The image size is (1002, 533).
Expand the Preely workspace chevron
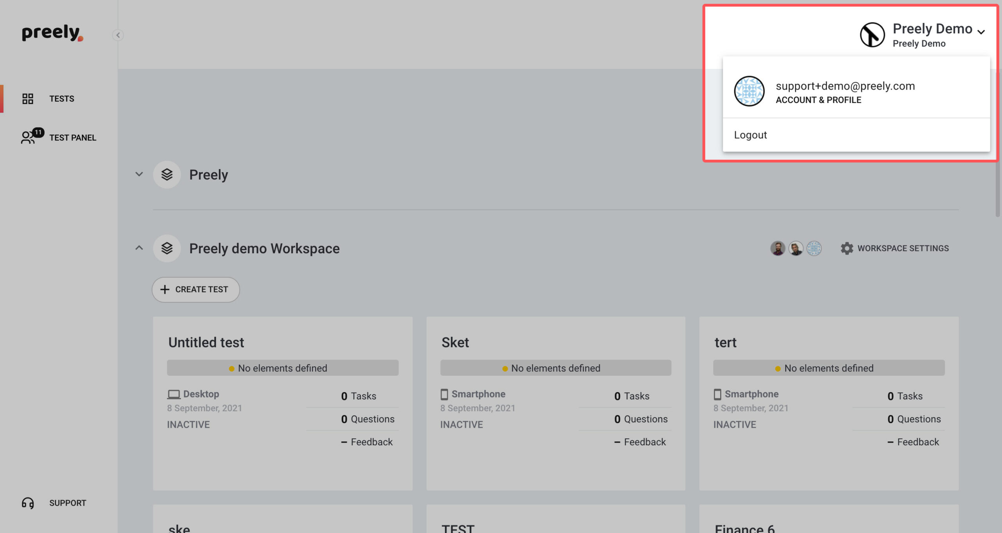click(139, 174)
